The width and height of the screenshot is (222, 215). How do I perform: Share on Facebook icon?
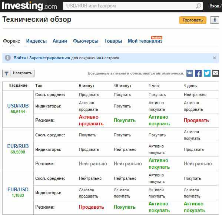198,73
